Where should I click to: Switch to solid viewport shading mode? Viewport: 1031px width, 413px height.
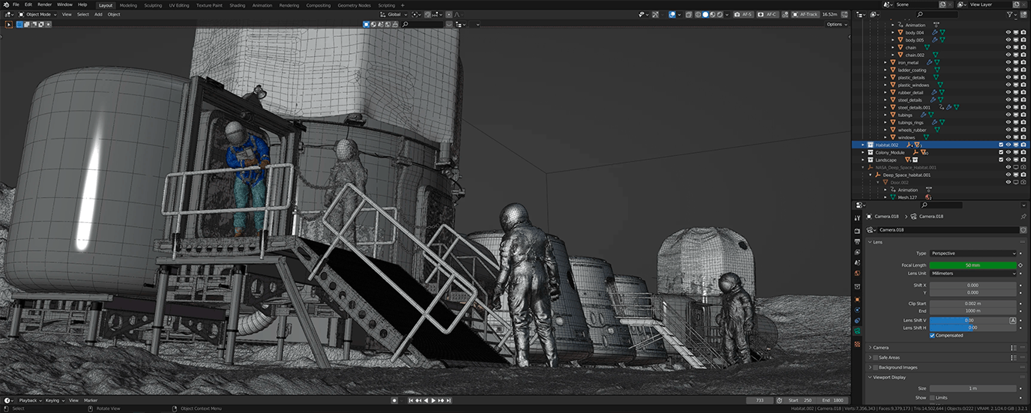pyautogui.click(x=706, y=15)
